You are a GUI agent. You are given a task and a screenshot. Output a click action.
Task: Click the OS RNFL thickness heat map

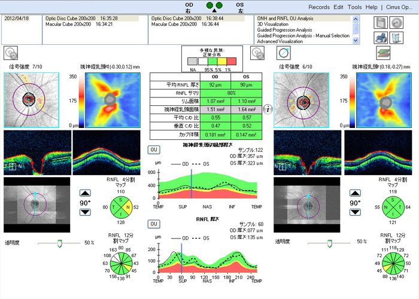coord(384,100)
